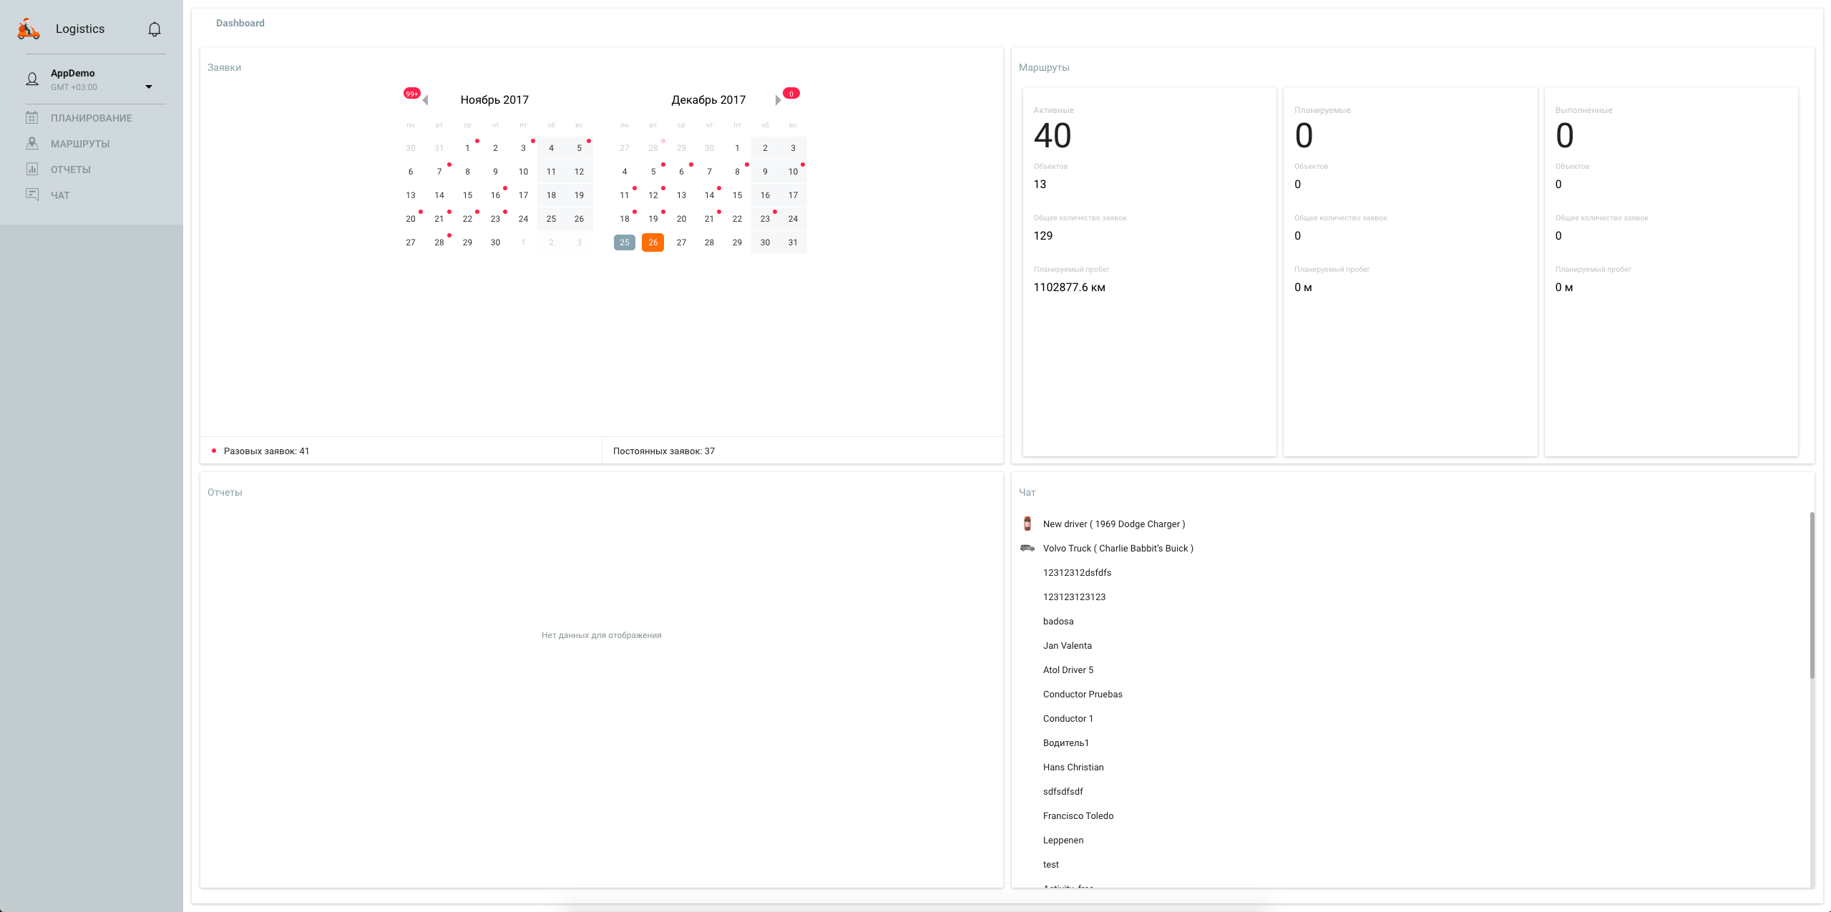Expand the AppDemo account dropdown arrow
Image resolution: width=1831 pixels, height=912 pixels.
(x=149, y=87)
